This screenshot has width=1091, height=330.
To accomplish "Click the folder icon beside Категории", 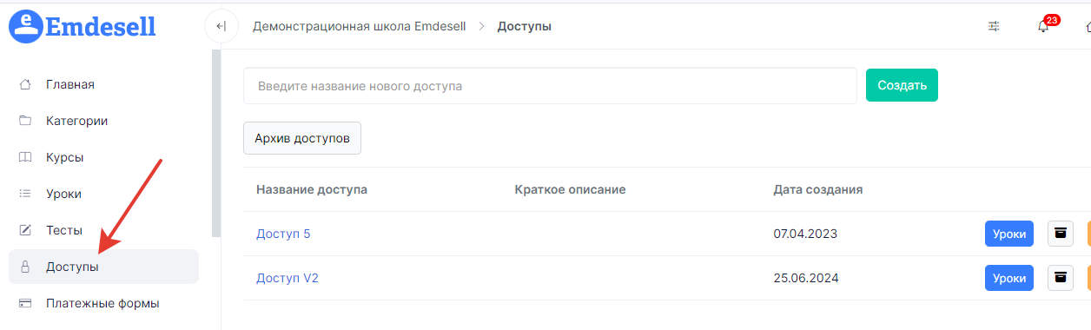I will click(25, 121).
